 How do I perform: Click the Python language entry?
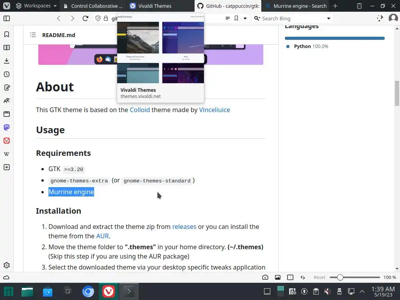coord(307,46)
